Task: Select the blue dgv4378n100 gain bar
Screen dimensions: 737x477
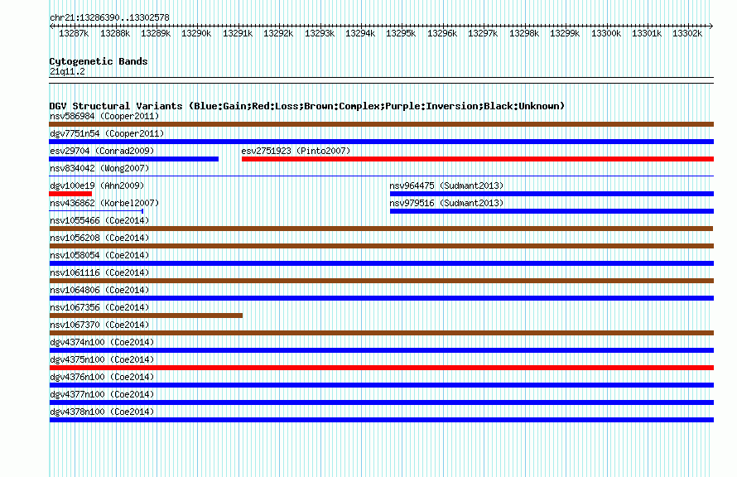Action: click(381, 420)
